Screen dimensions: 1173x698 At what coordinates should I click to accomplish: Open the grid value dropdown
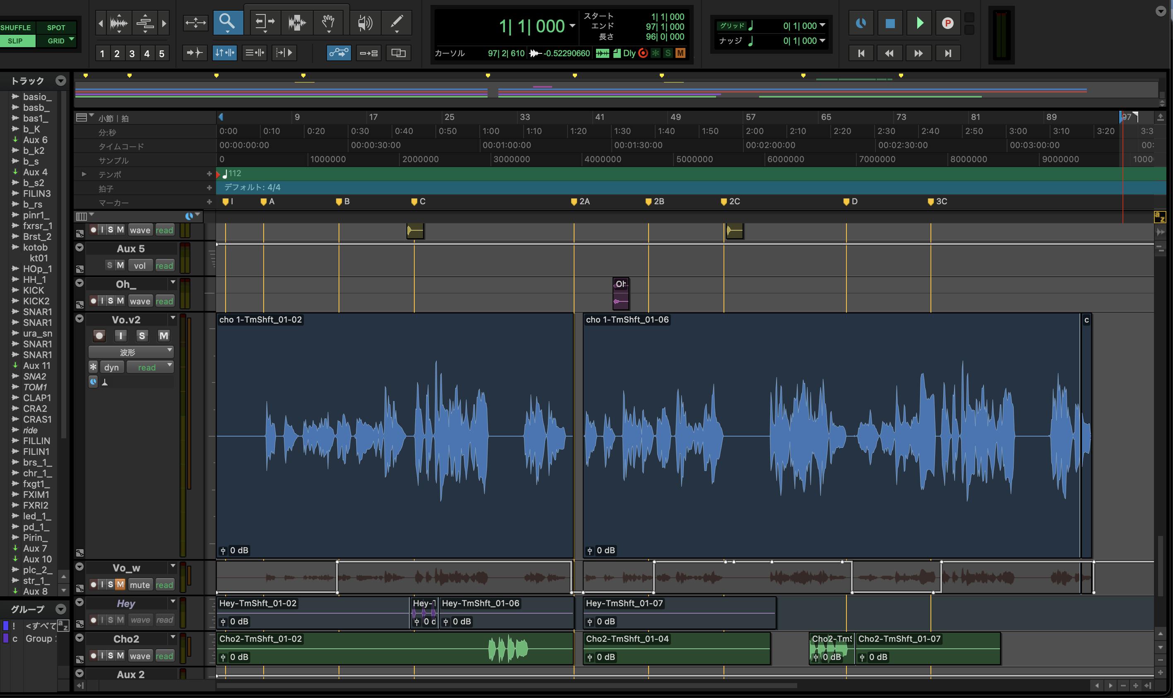tap(822, 25)
